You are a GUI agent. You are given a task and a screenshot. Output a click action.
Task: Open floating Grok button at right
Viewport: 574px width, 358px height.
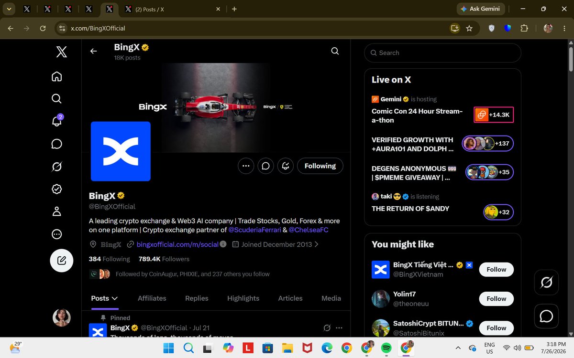click(x=546, y=283)
